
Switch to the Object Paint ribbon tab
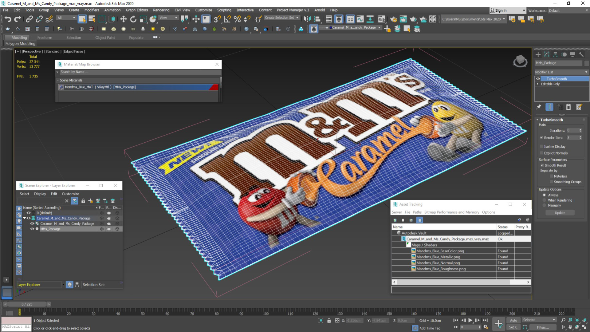105,38
